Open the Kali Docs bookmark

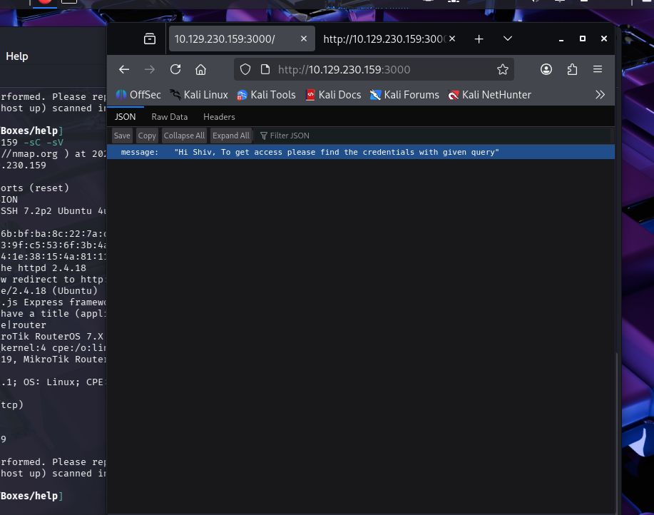click(x=333, y=95)
